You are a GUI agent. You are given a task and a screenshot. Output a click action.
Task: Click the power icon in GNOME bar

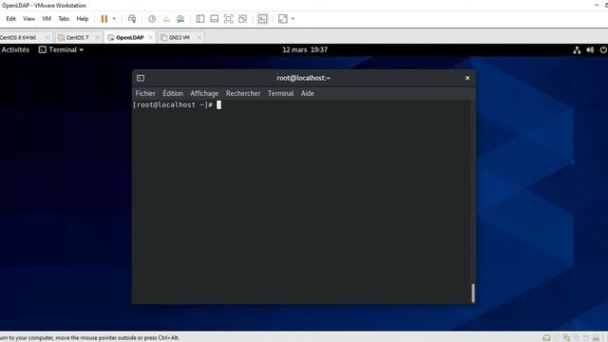pyautogui.click(x=603, y=49)
